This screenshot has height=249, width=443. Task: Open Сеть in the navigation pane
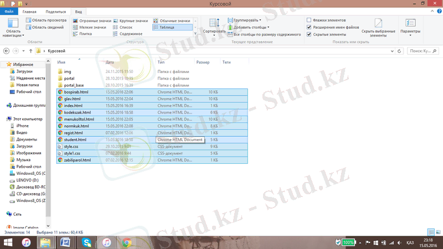17,214
